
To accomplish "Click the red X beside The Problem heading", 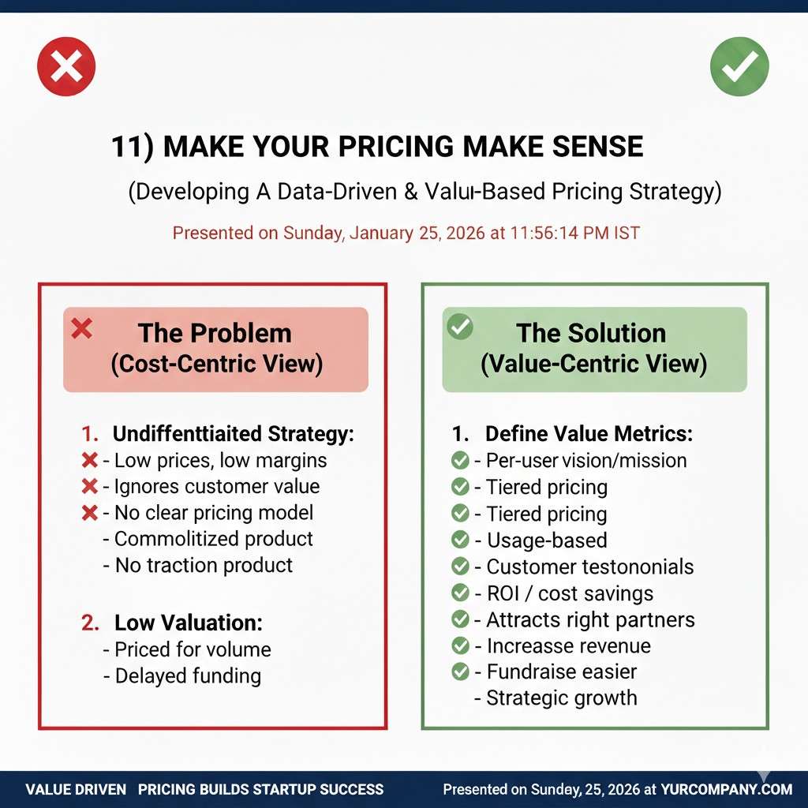I will pos(81,327).
